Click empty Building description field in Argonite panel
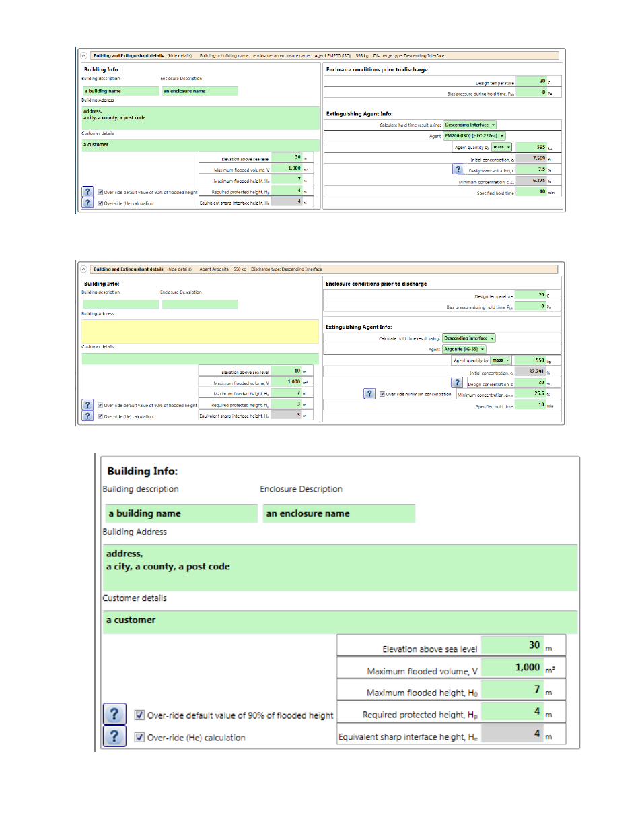Viewport: 642px width, 832px height. (x=120, y=305)
